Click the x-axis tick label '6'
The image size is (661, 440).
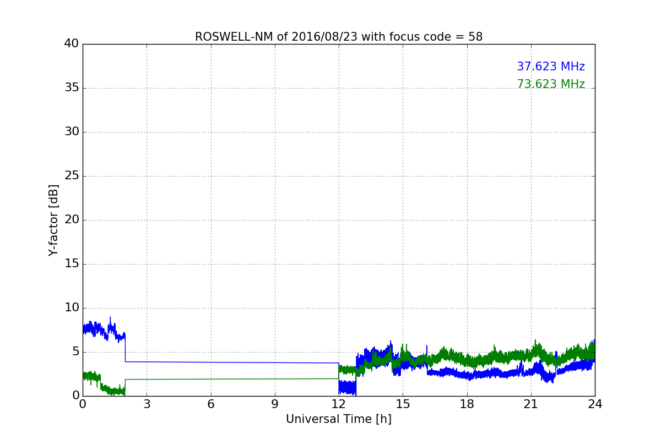[210, 404]
